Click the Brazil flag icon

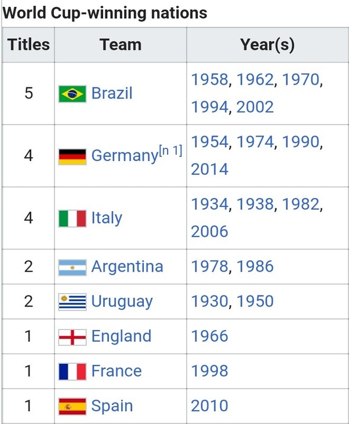[x=72, y=94]
